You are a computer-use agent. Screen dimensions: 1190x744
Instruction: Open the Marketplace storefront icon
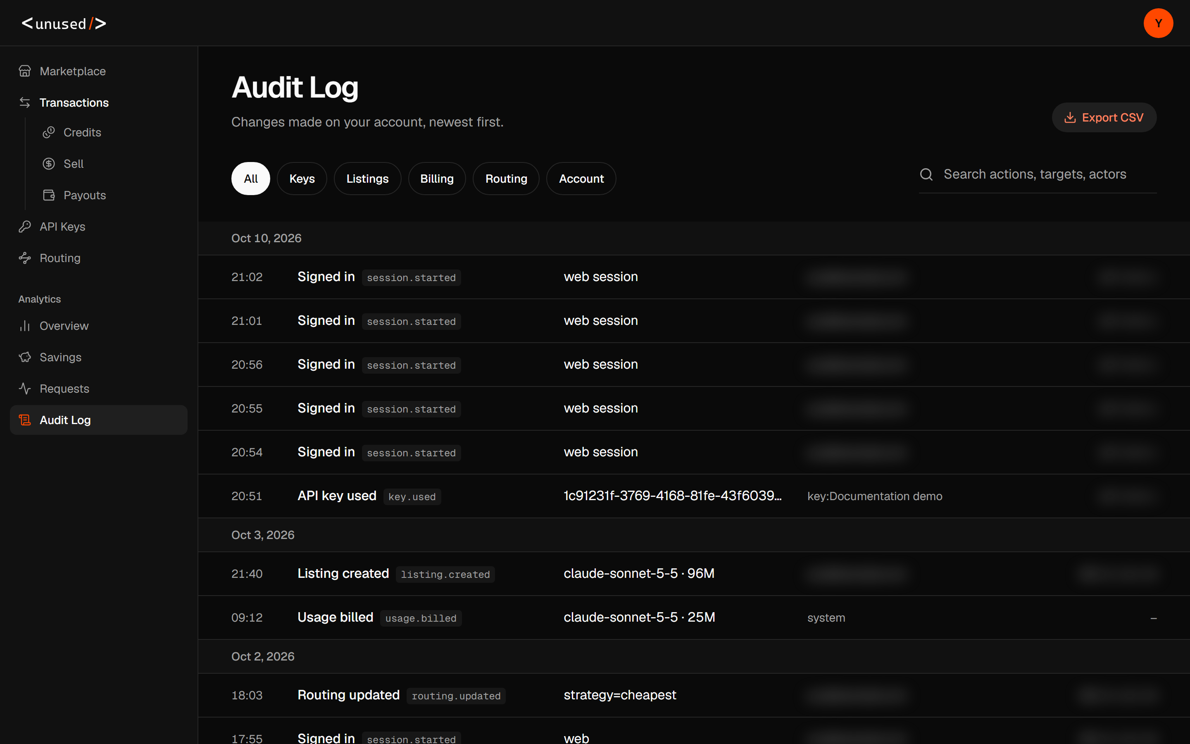[25, 72]
